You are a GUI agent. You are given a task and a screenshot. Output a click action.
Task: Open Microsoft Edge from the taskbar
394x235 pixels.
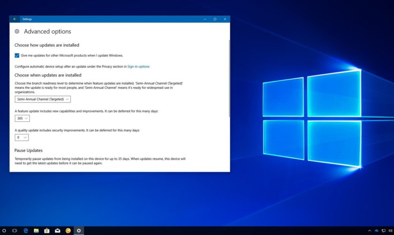tap(26, 231)
